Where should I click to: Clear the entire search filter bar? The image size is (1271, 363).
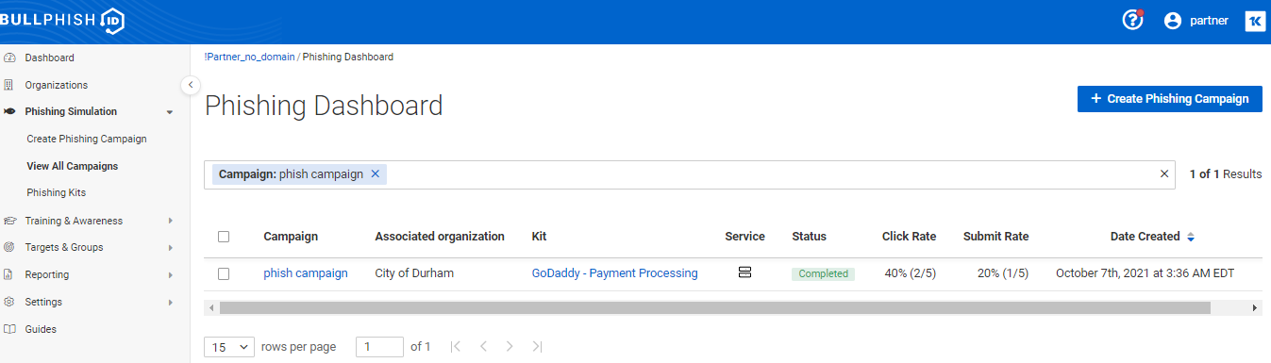(x=1163, y=174)
